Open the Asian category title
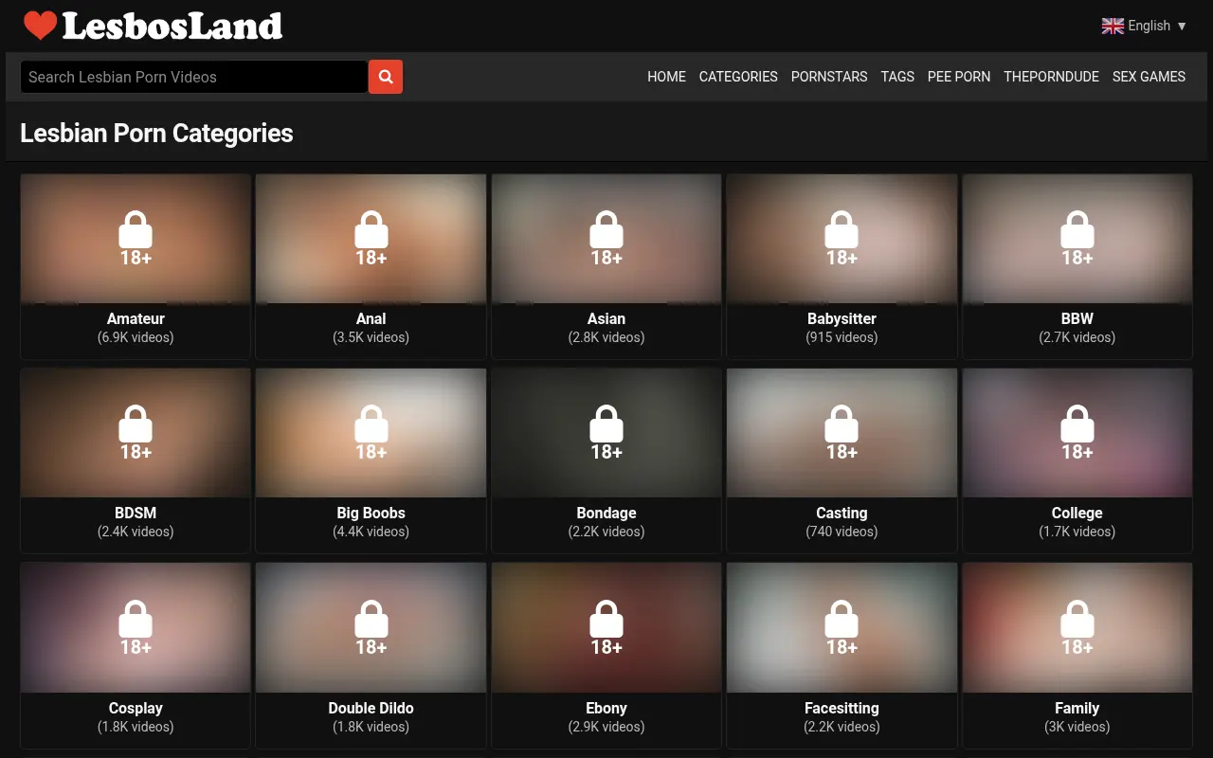The height and width of the screenshot is (758, 1213). (x=606, y=318)
